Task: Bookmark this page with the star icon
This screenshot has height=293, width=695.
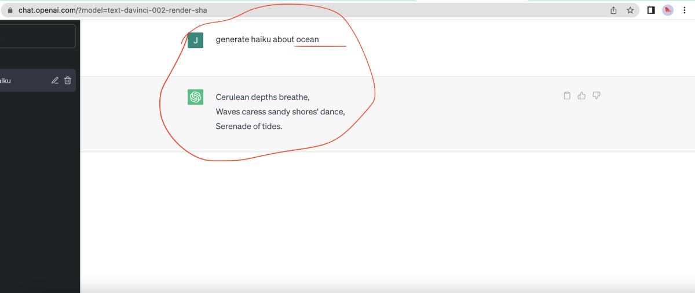Action: point(630,10)
